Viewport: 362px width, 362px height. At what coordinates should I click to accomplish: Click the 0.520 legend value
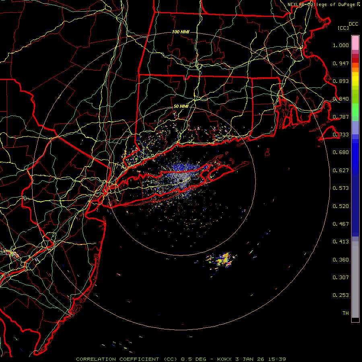341,206
